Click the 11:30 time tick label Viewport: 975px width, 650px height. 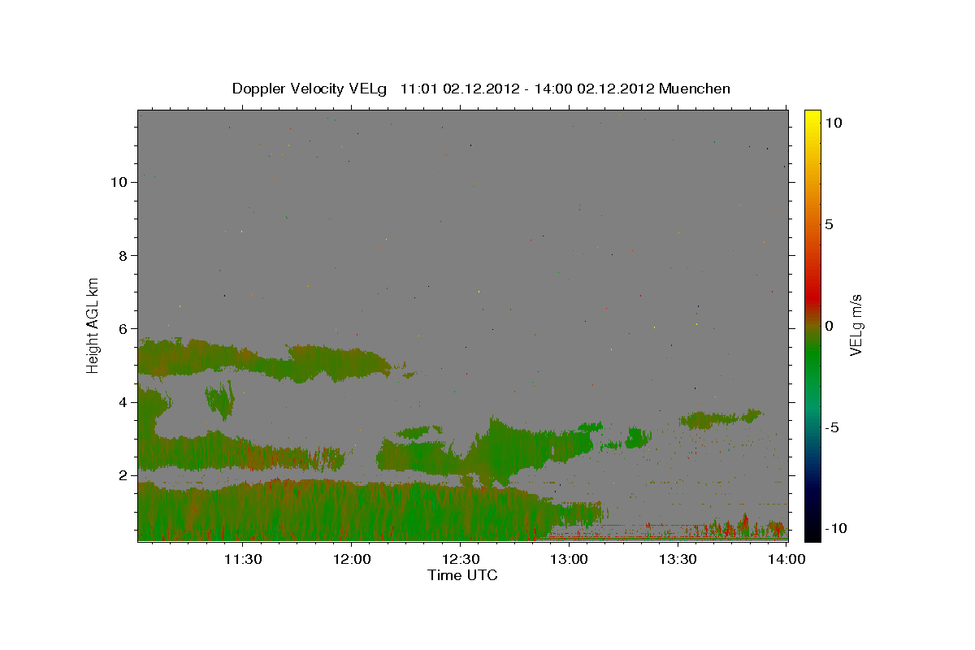click(242, 559)
